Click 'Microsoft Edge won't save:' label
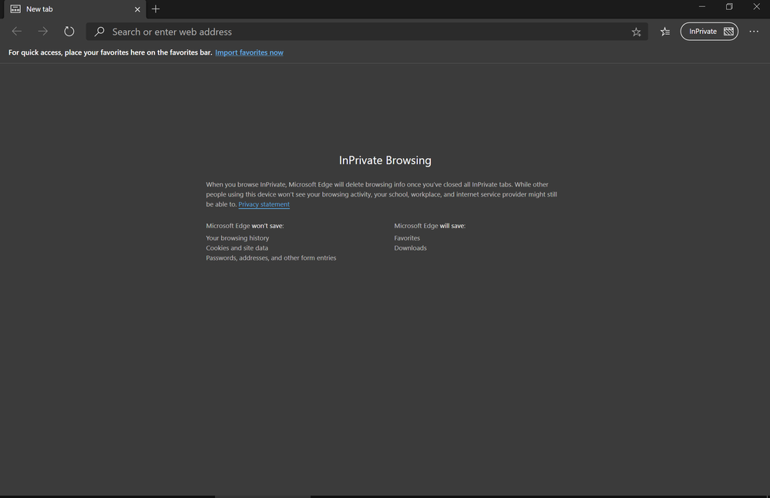Screen dimensions: 770x498 (x=244, y=226)
